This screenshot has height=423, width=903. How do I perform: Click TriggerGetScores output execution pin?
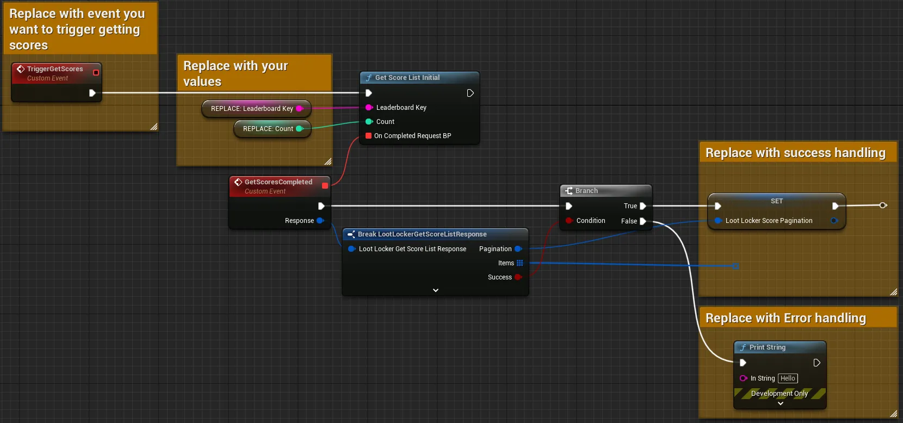point(92,93)
